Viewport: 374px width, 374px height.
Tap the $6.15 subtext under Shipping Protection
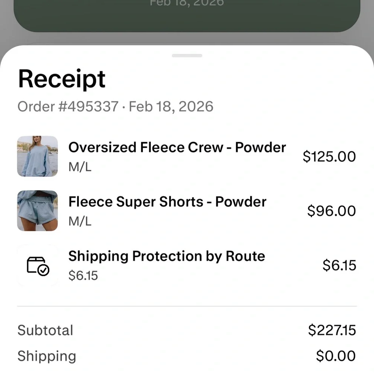pyautogui.click(x=83, y=276)
